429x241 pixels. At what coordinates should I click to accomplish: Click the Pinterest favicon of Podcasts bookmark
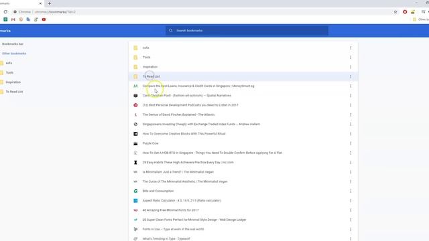[135, 105]
